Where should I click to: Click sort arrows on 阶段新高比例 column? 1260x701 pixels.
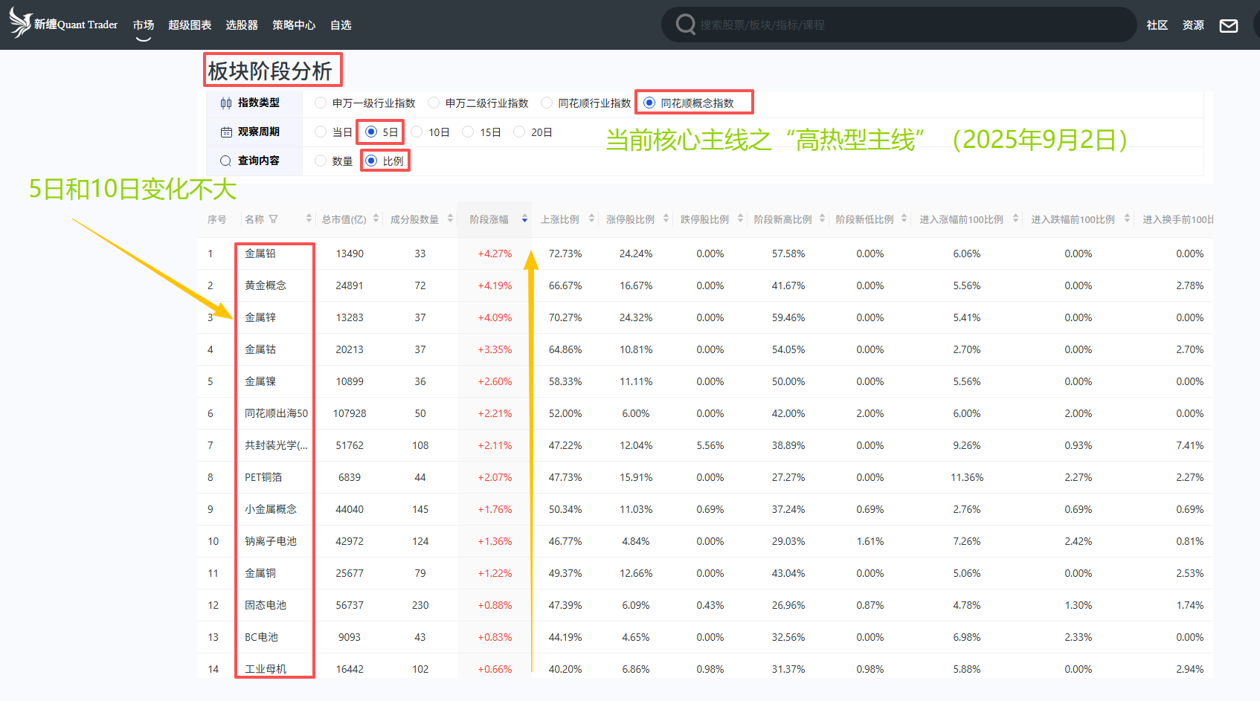(823, 219)
